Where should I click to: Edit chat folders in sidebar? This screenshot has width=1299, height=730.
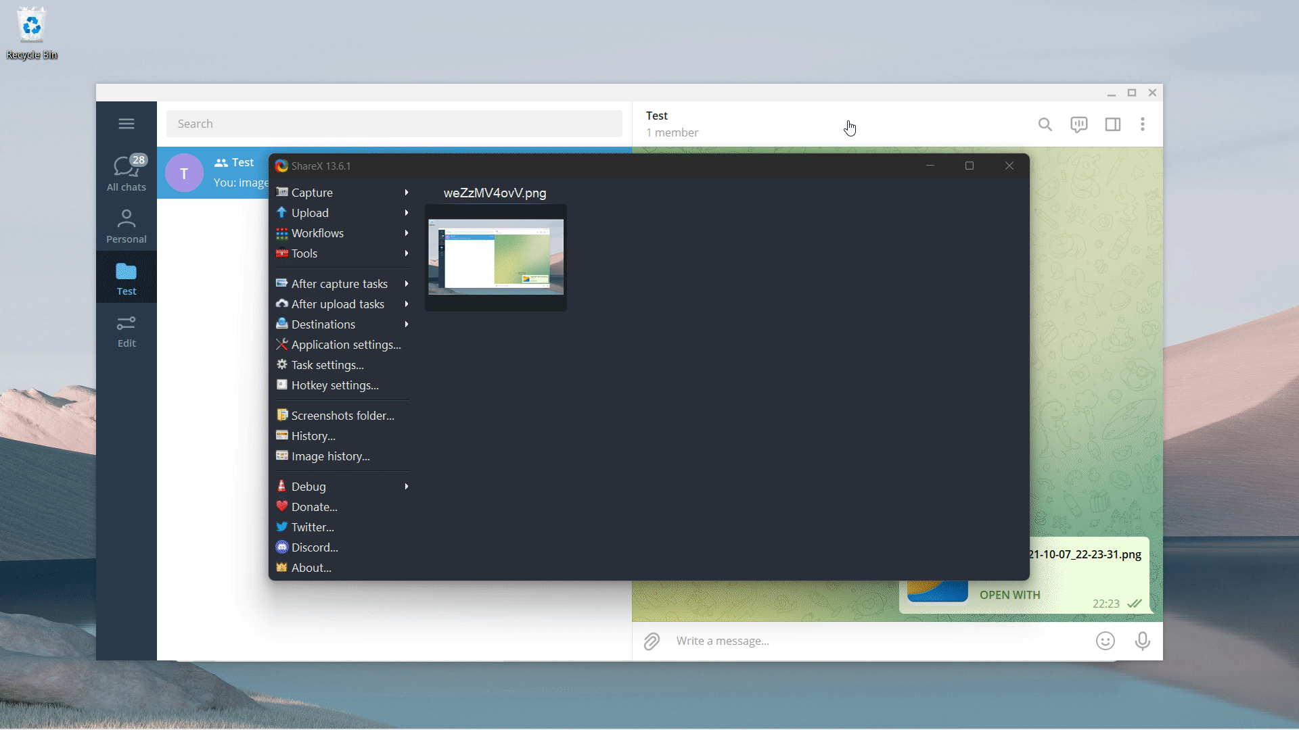(127, 331)
